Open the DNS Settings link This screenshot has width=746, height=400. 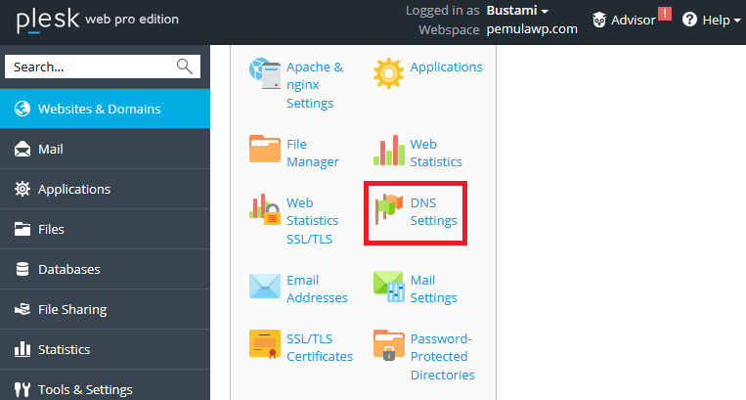pos(433,211)
